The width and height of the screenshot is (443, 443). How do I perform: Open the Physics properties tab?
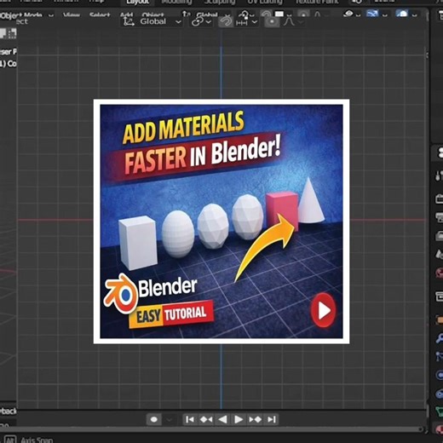[439, 375]
